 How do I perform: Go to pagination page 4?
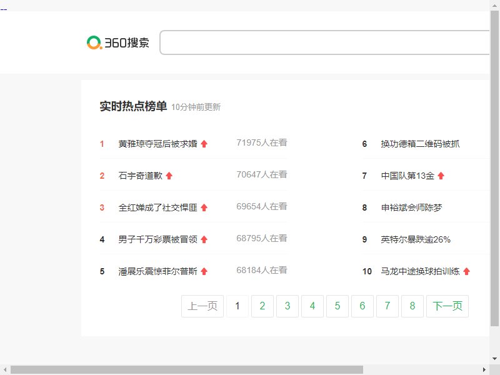point(312,306)
